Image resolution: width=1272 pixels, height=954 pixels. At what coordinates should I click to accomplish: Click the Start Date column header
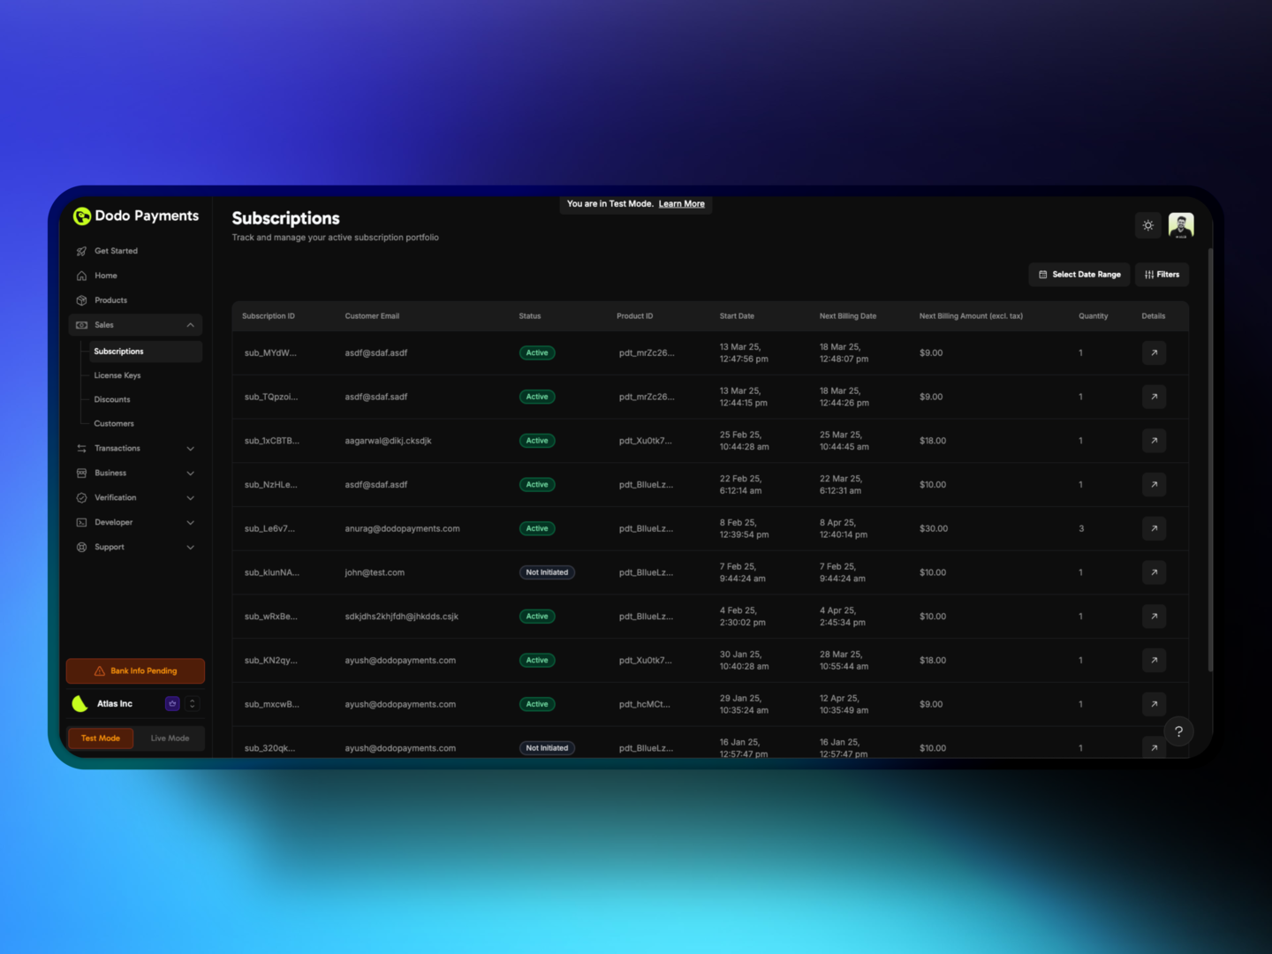pyautogui.click(x=737, y=316)
